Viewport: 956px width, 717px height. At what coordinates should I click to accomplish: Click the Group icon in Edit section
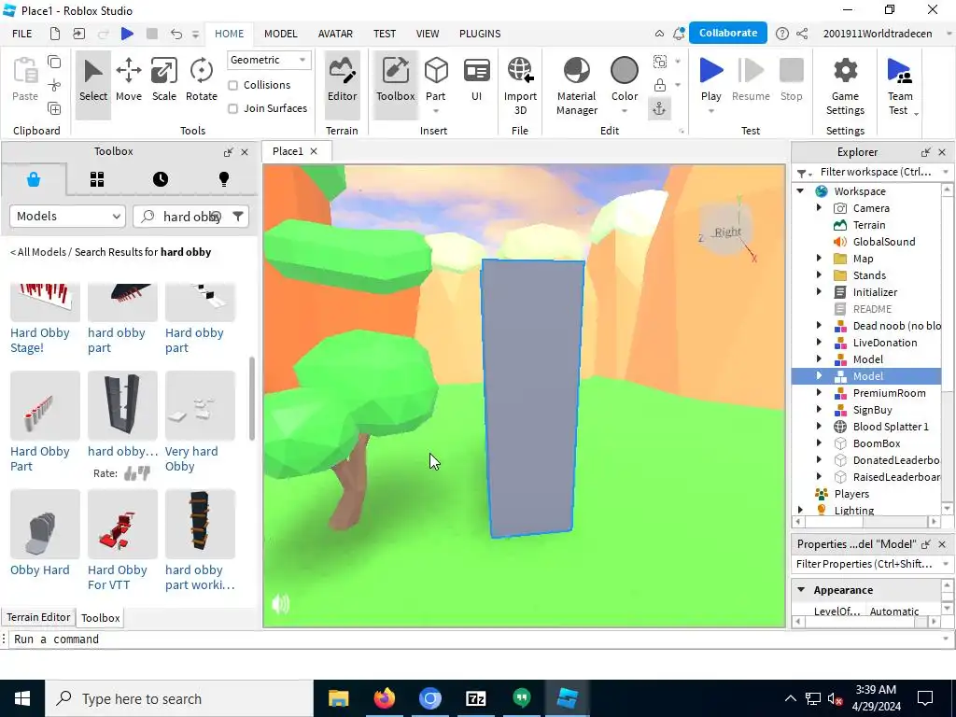pos(660,62)
